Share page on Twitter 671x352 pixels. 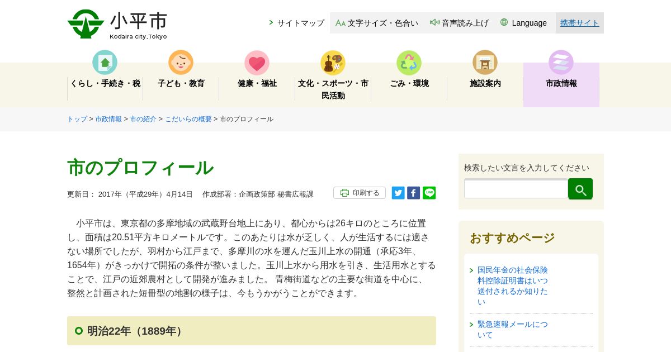point(398,193)
